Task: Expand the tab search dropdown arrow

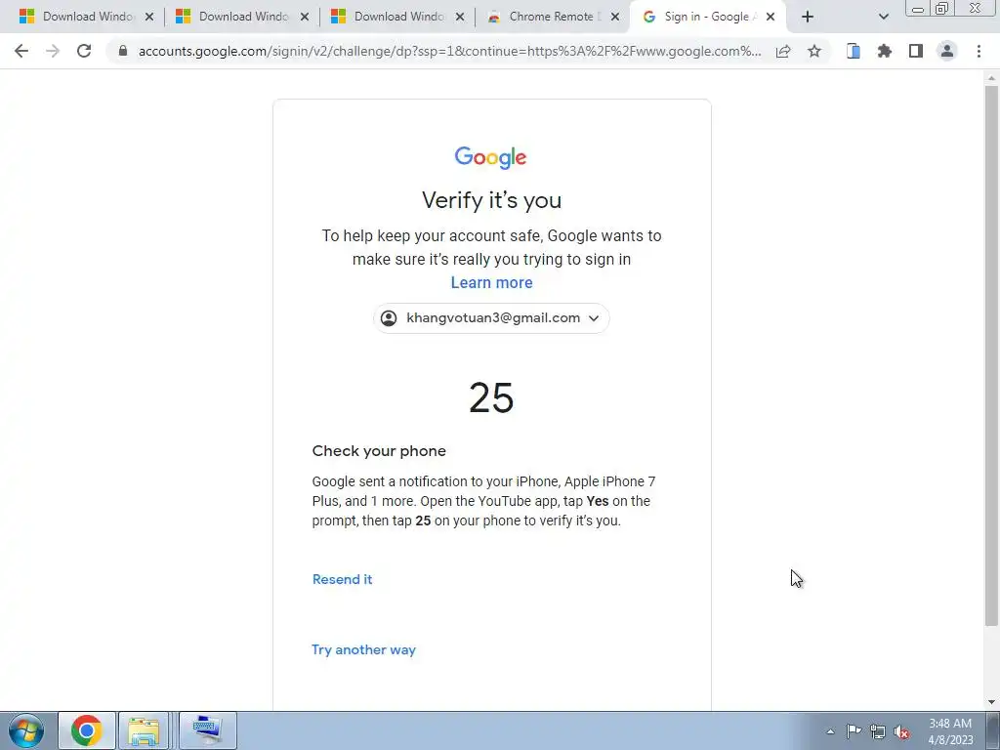Action: (883, 17)
